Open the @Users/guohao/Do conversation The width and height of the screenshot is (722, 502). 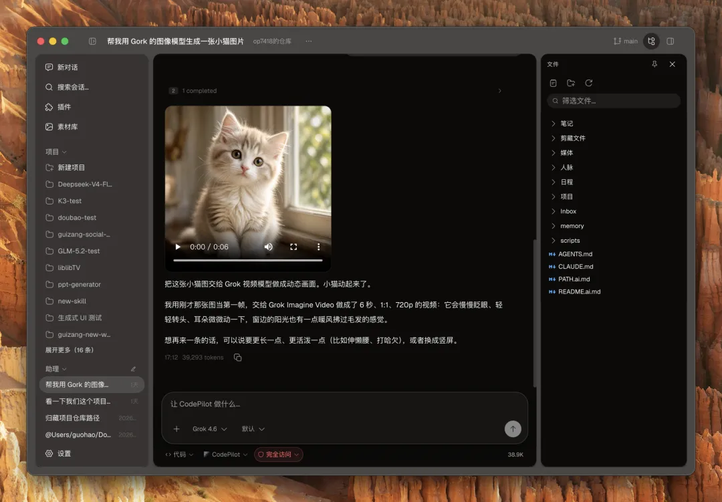tap(92, 434)
